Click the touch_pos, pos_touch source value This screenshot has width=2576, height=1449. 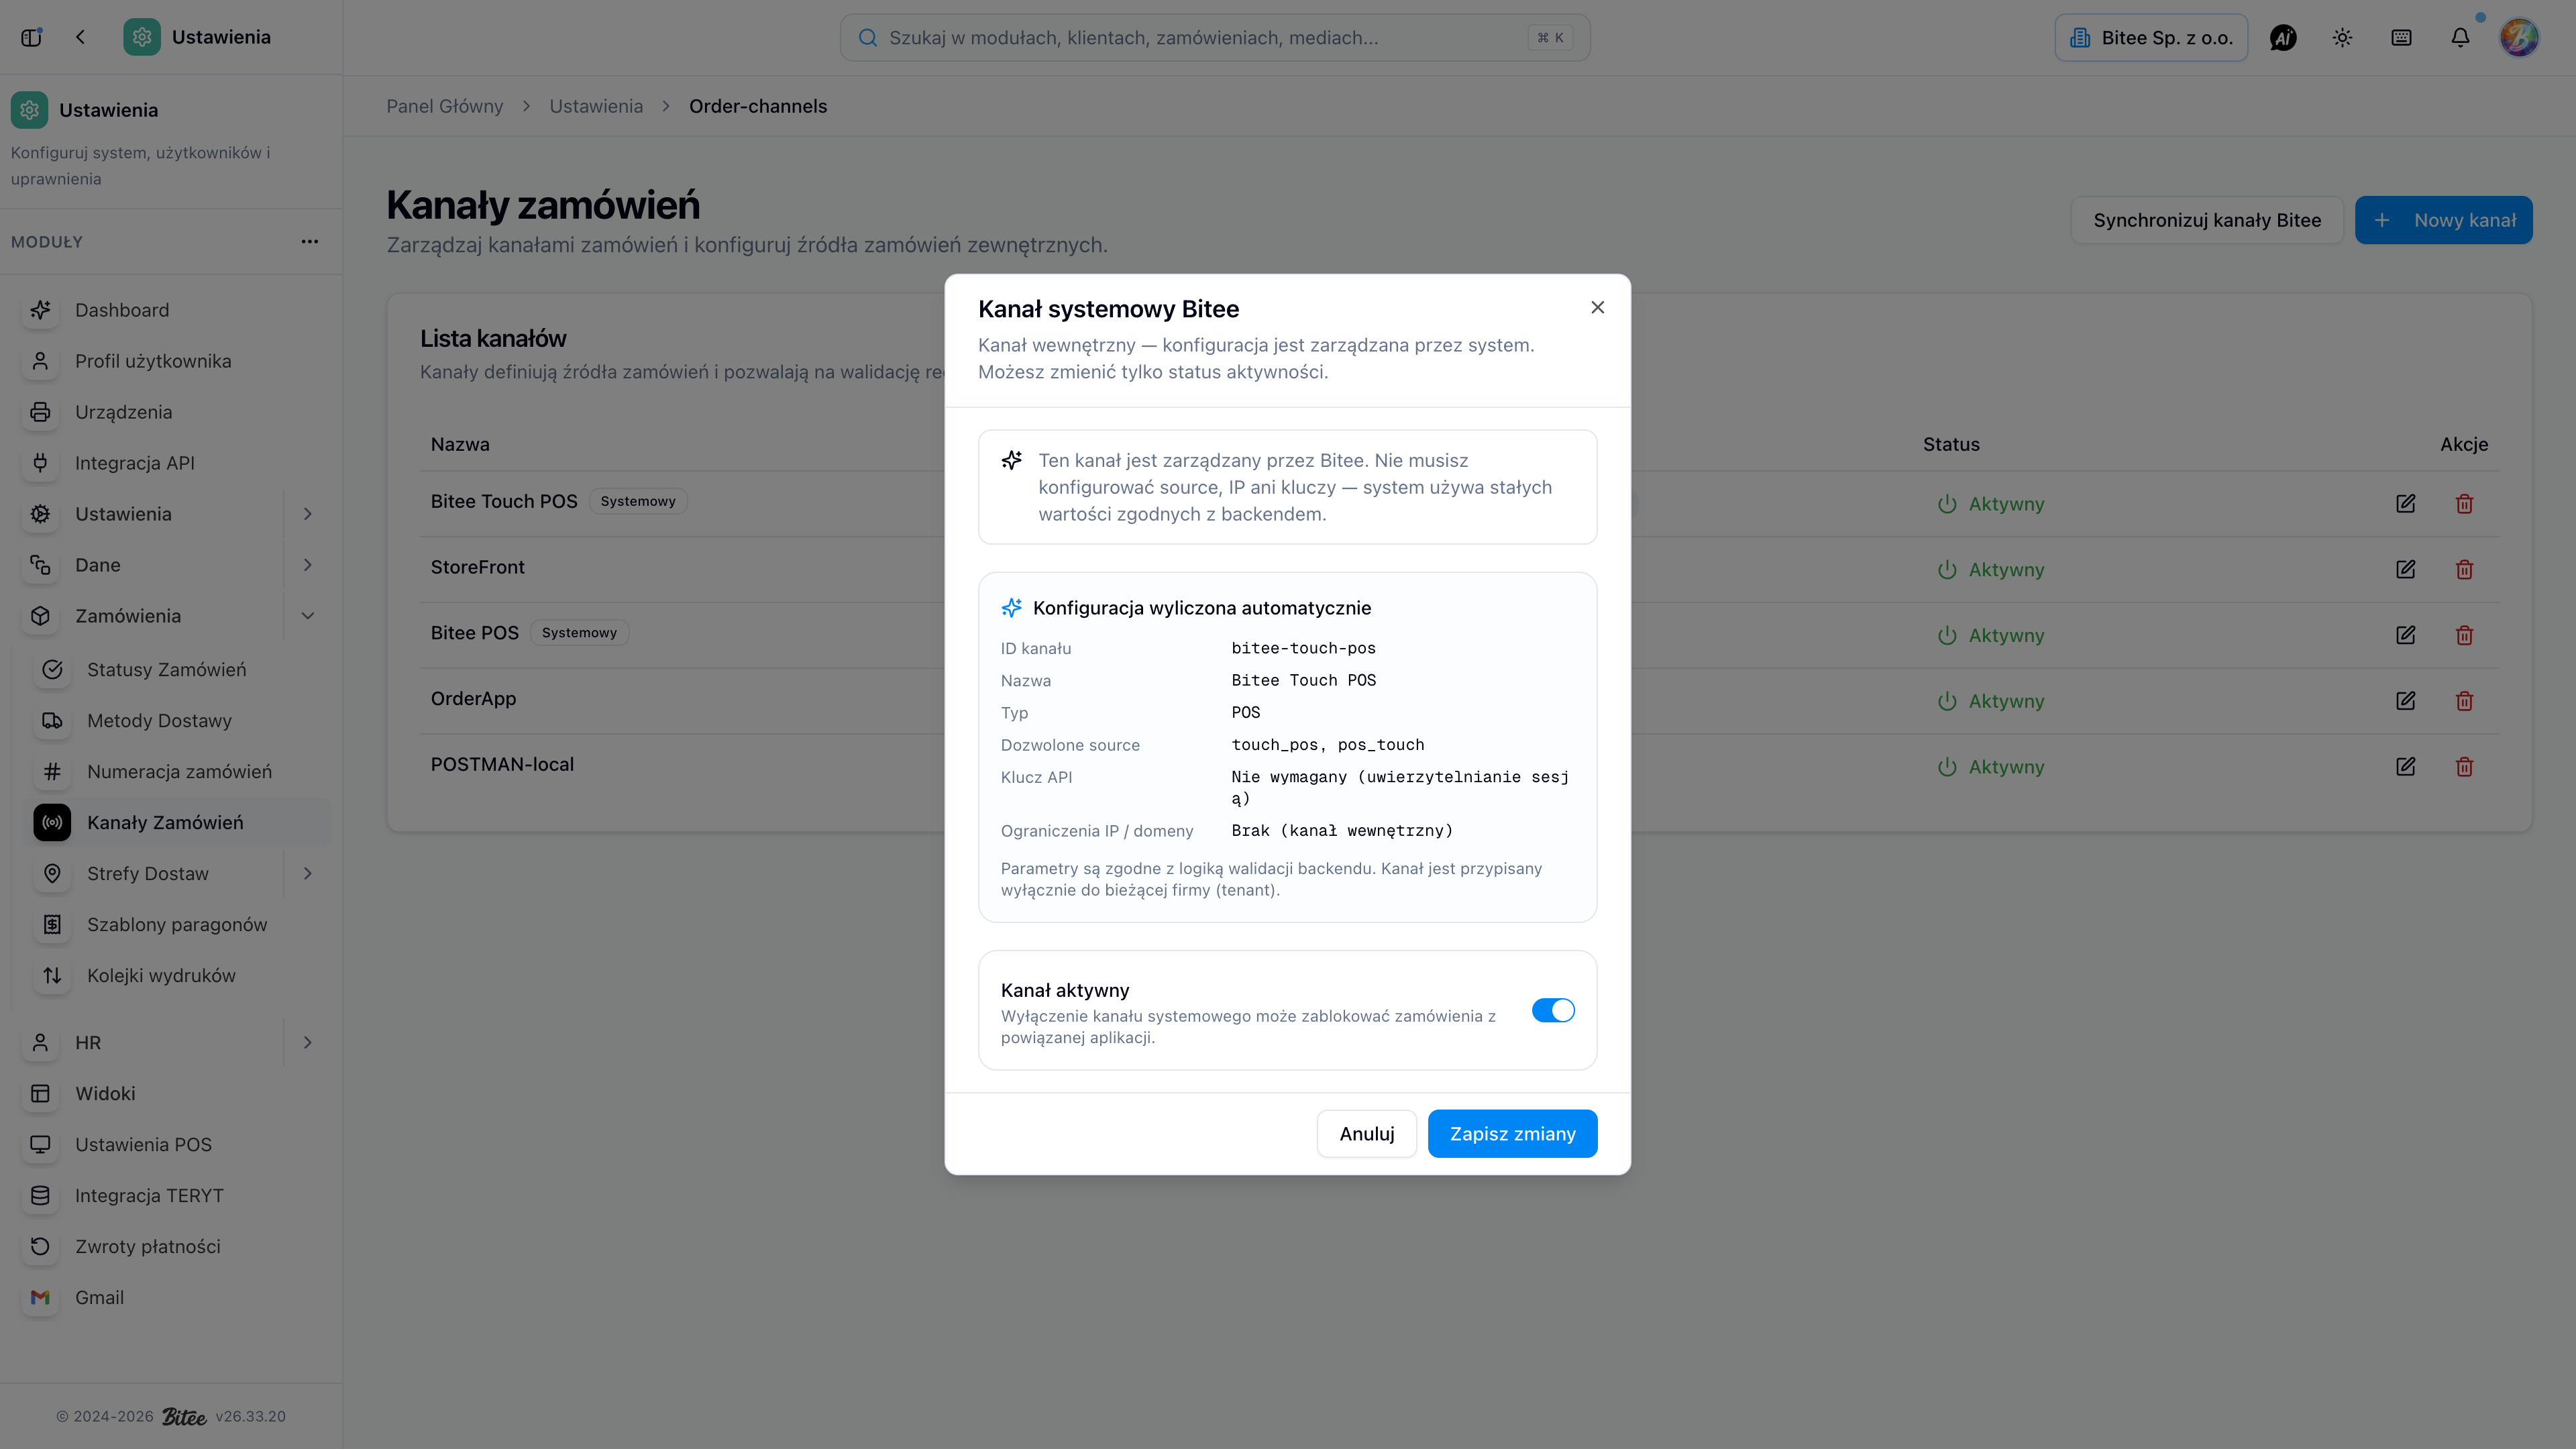tap(1328, 745)
